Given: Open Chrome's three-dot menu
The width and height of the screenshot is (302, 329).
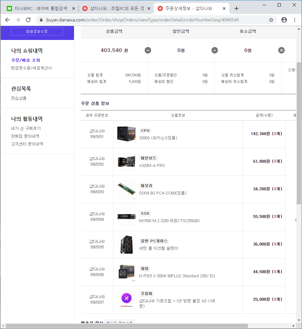Looking at the screenshot, I should 295,20.
